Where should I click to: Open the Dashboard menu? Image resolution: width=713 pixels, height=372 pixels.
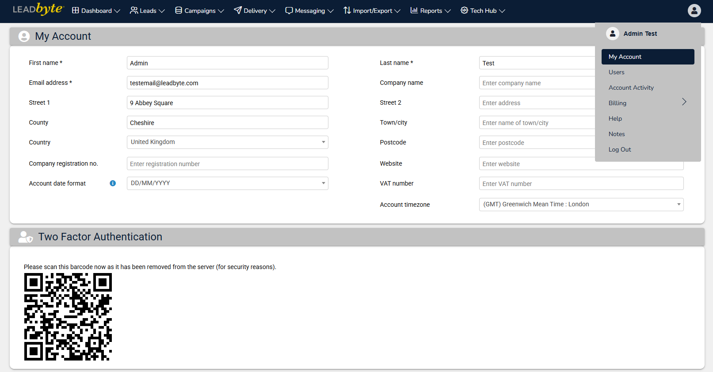pyautogui.click(x=96, y=11)
